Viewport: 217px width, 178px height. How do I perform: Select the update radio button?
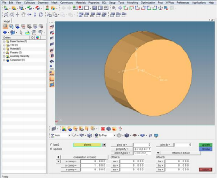(x=51, y=149)
